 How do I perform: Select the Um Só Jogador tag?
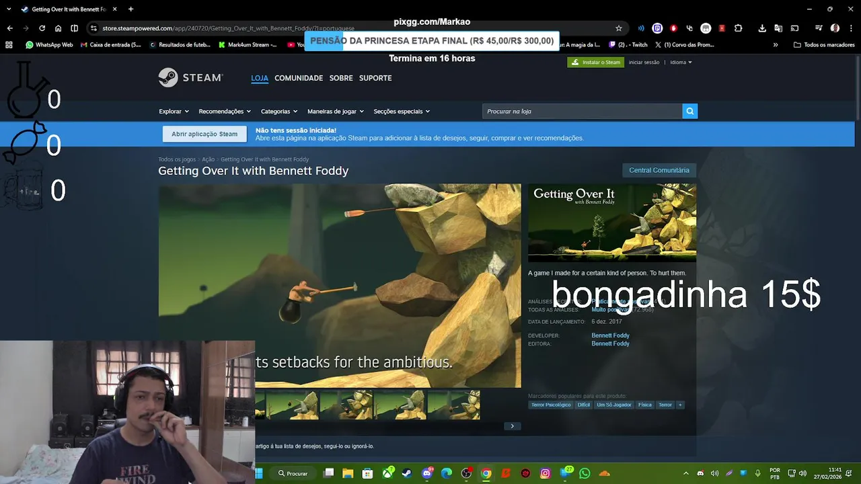coord(614,405)
